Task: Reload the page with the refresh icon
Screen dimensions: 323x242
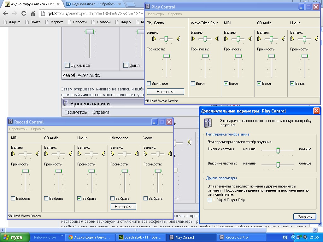Action: tap(24, 14)
